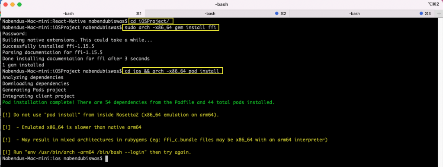Click the 'Run "env /usr/bin/arch' warning line
443x167 pixels.
[x=96, y=152]
